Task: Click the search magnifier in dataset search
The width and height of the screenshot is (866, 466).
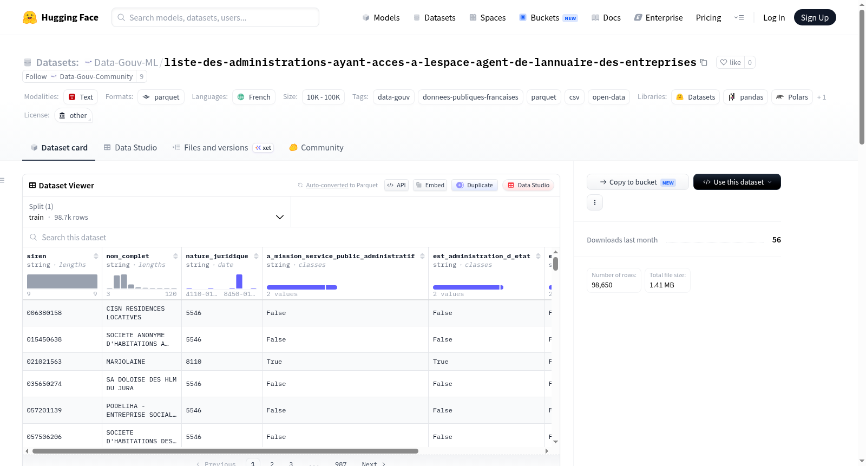Action: pos(34,237)
